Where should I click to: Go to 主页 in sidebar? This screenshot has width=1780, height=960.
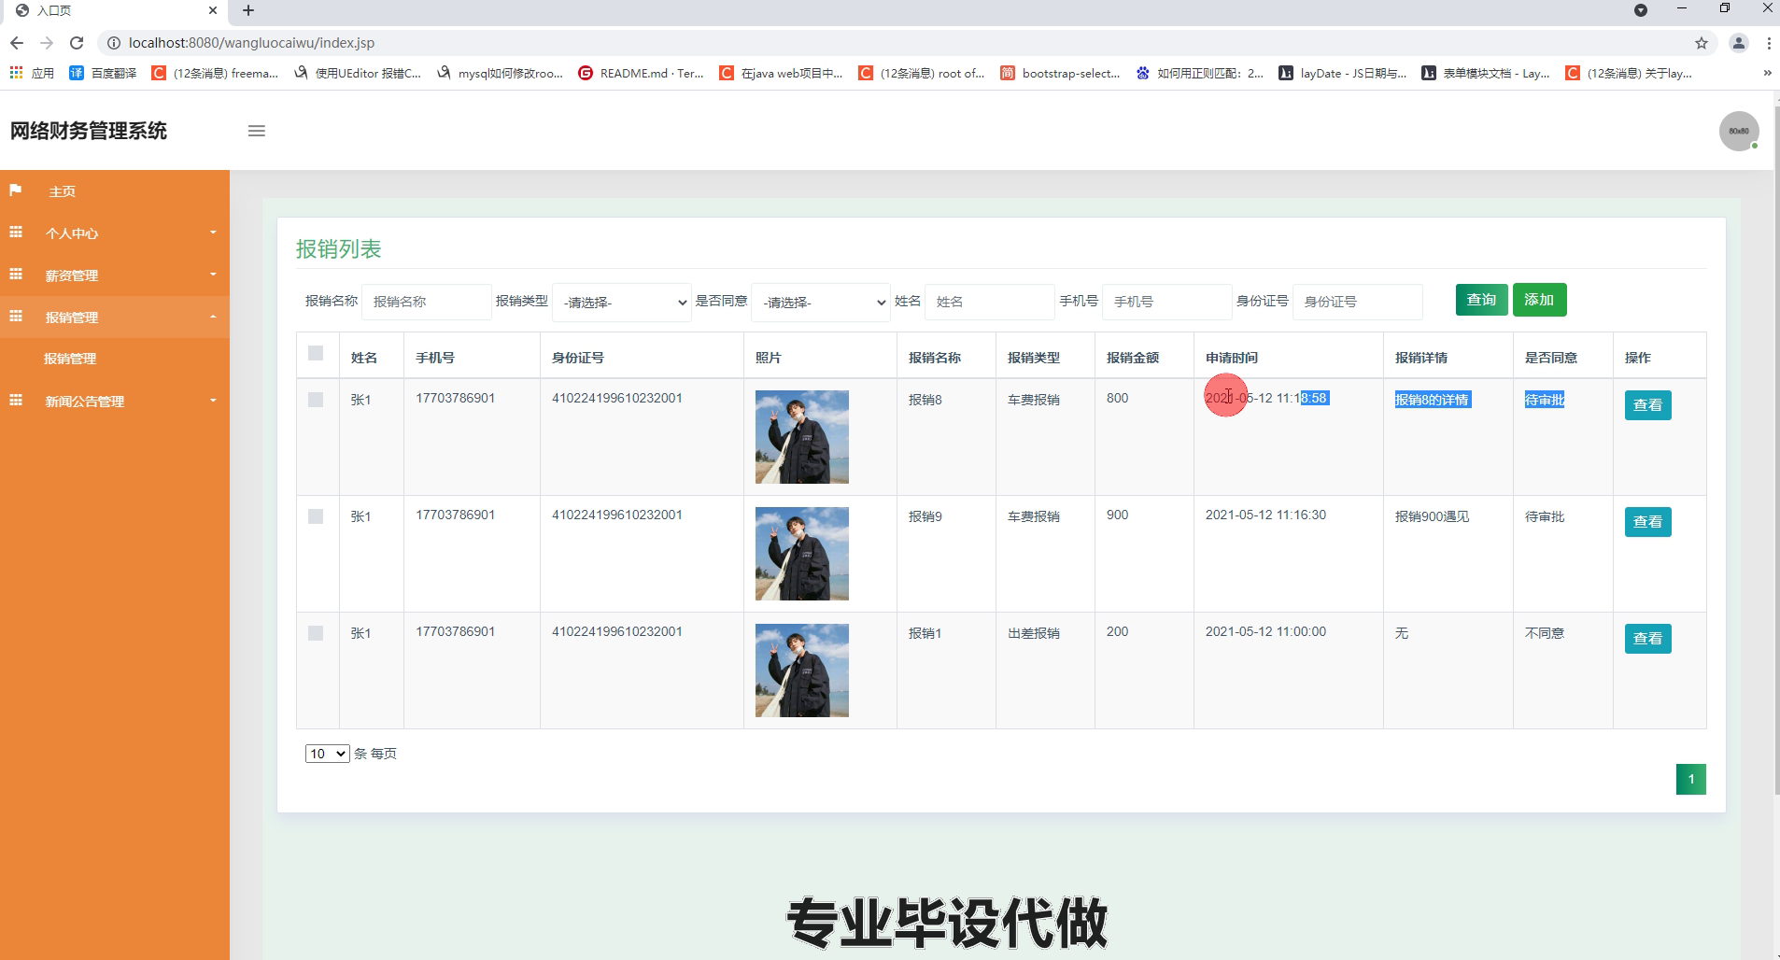[x=115, y=191]
